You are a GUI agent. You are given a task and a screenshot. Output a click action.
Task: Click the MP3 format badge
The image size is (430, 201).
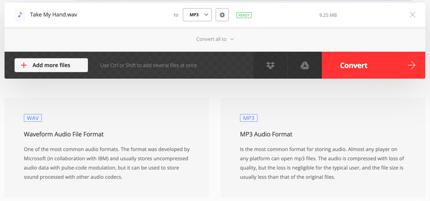point(249,118)
